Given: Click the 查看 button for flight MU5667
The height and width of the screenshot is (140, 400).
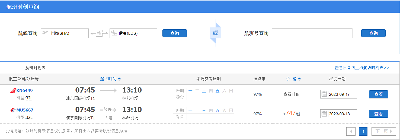Looking at the screenshot, I should click(379, 114).
